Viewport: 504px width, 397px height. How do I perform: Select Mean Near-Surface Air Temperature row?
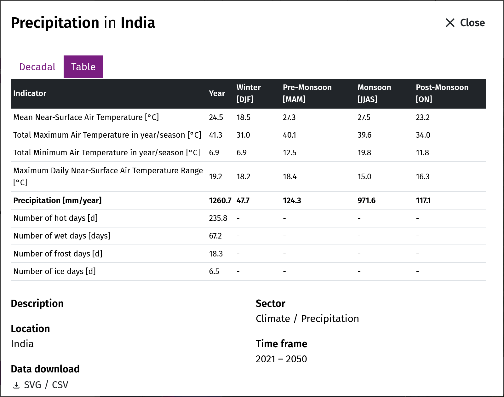click(x=248, y=117)
